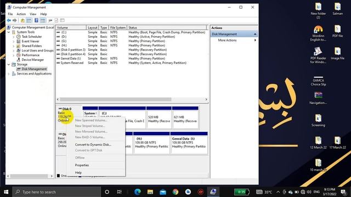Viewport: 351px width, 197px height.
Task: Sort by the File System column header
Action: [118, 28]
